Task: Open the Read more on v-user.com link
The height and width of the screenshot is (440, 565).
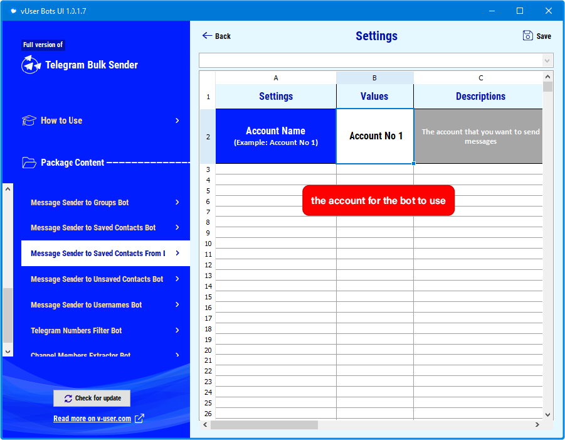Action: point(92,419)
